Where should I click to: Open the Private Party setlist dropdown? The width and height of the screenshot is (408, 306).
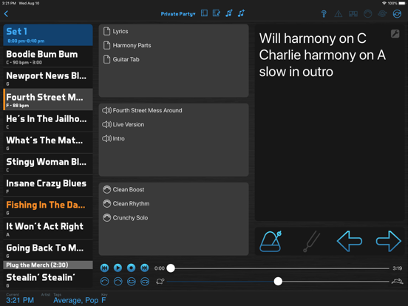tap(178, 14)
